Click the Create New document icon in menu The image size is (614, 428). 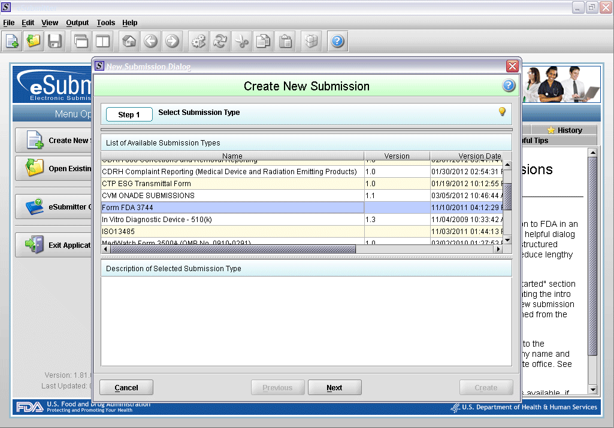click(x=35, y=140)
